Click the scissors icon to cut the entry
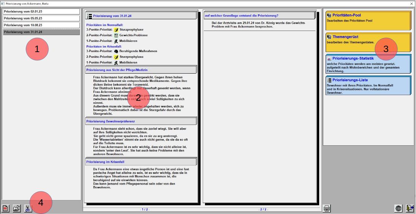Viewport: 416px width, 214px height. tap(28, 208)
